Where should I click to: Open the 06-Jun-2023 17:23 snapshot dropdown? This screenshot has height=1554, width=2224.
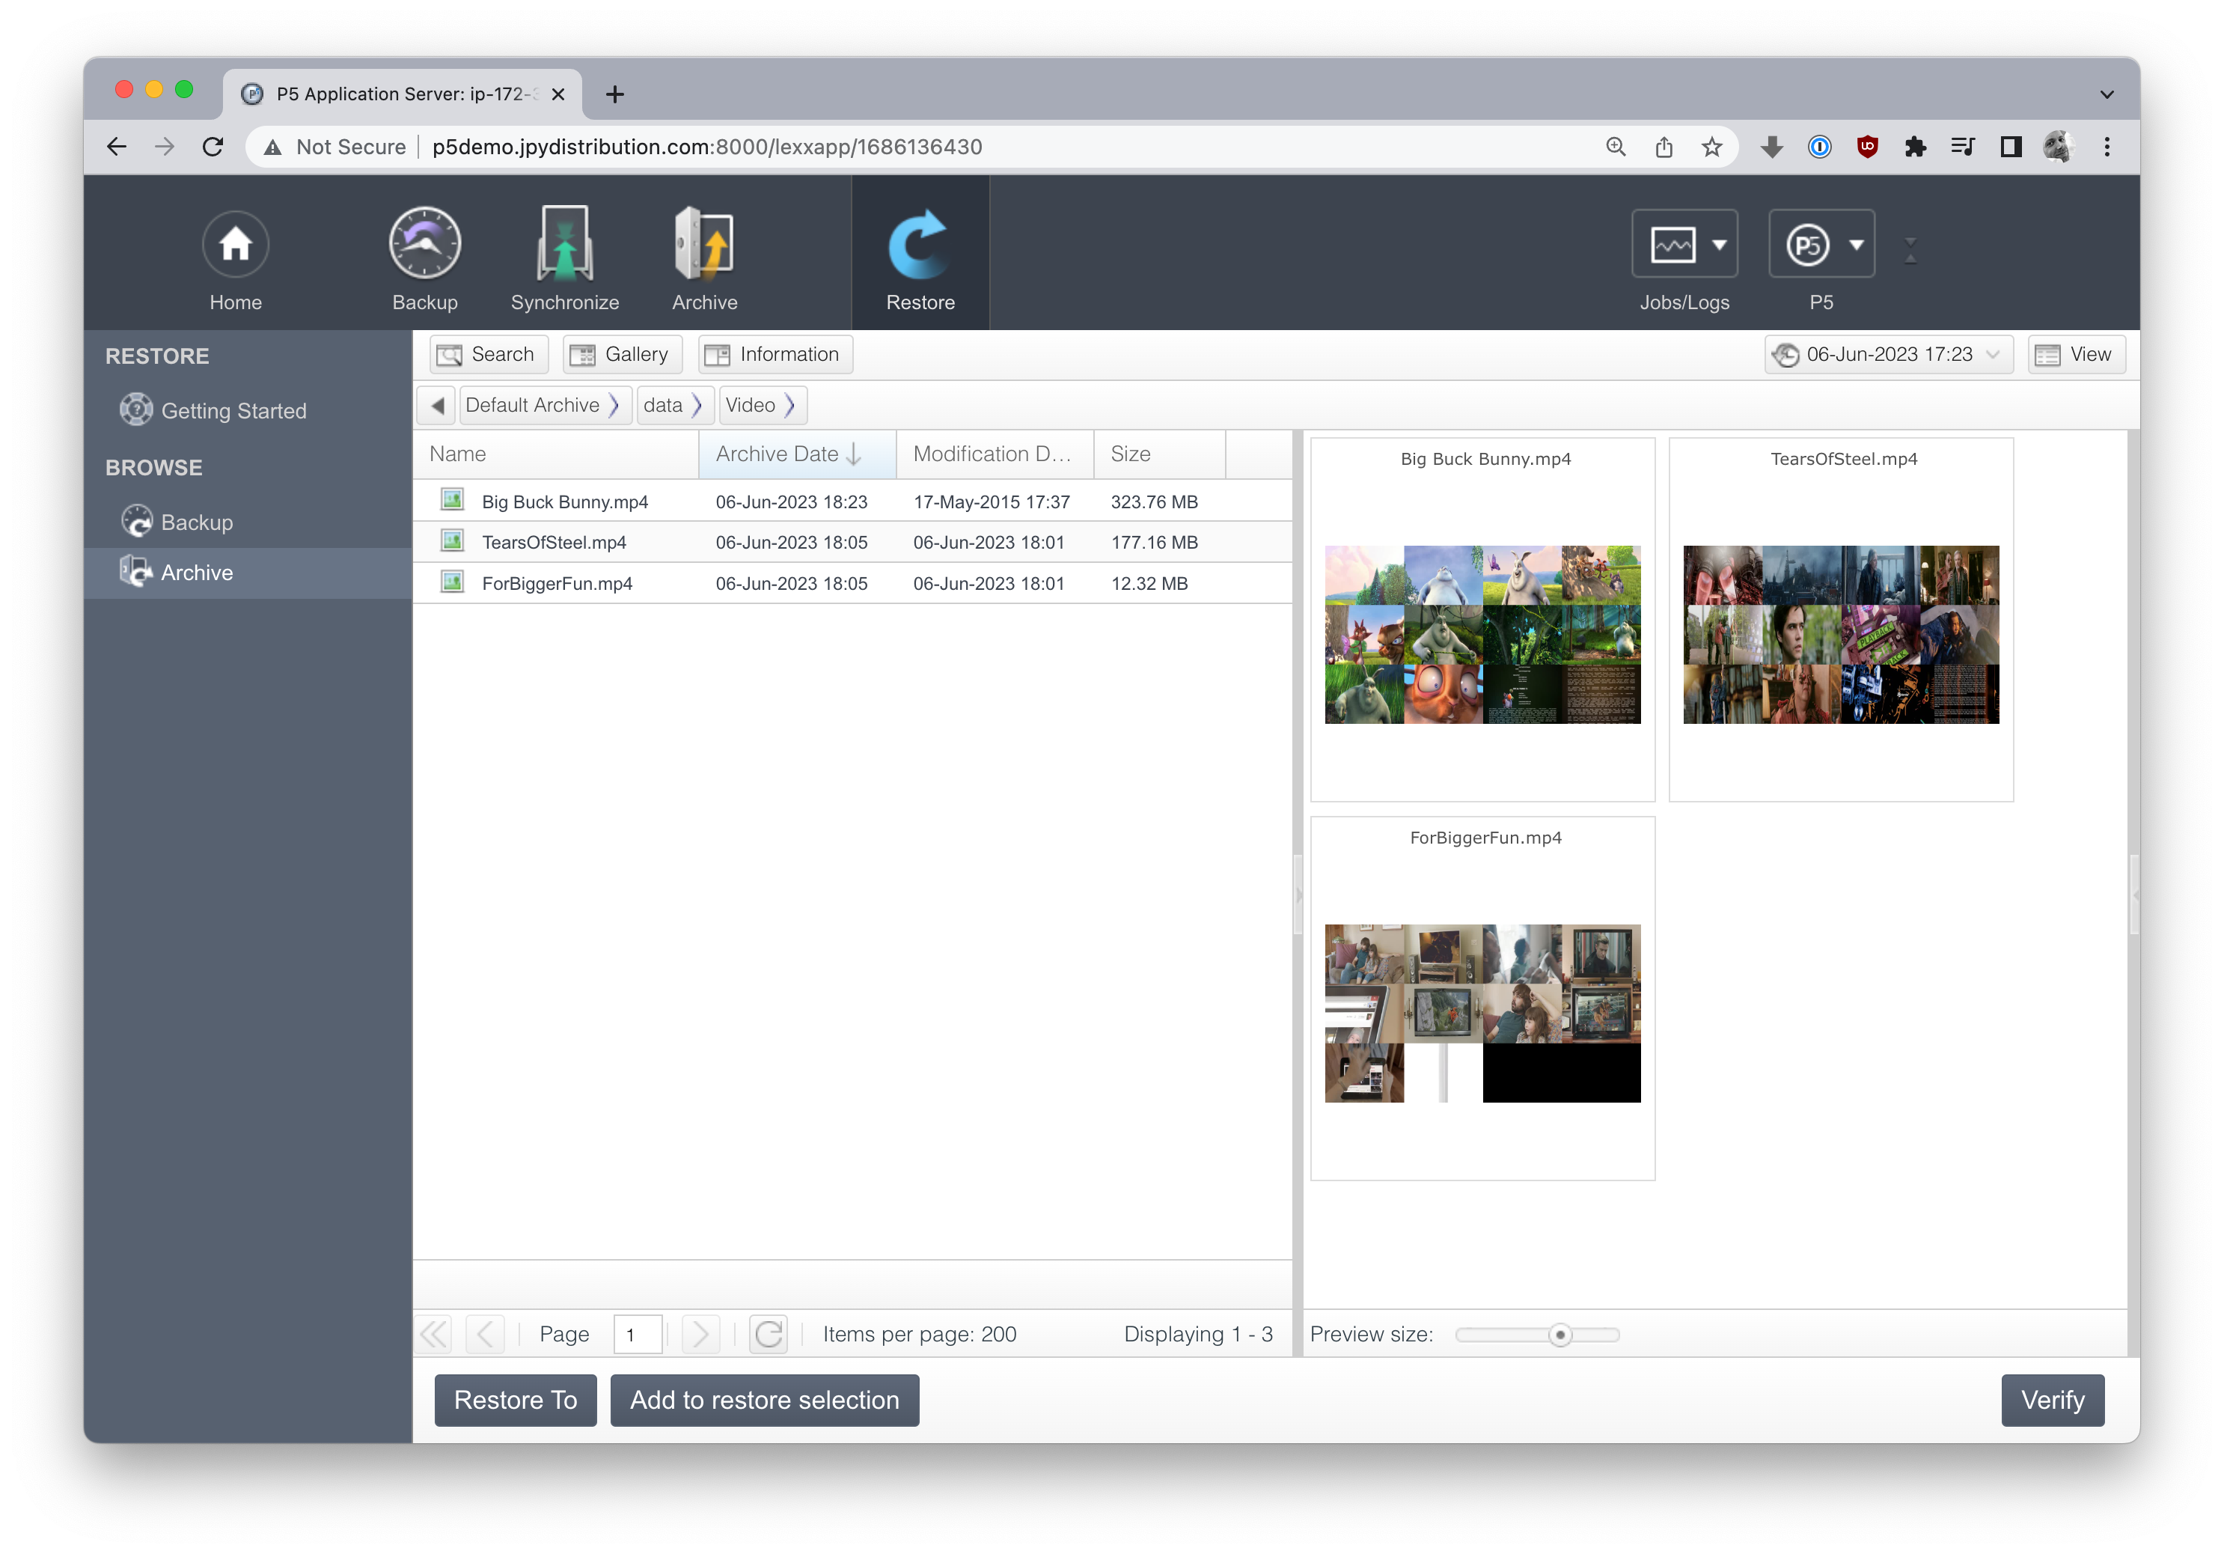point(1888,355)
